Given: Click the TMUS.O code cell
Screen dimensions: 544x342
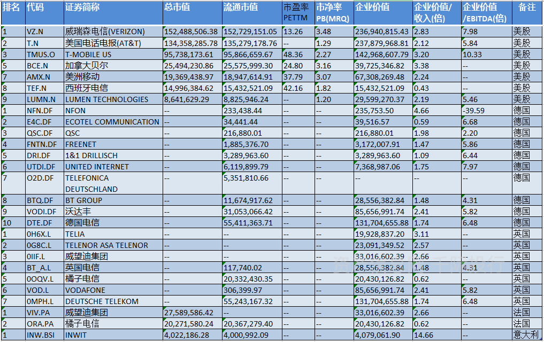Looking at the screenshot, I should (x=45, y=55).
